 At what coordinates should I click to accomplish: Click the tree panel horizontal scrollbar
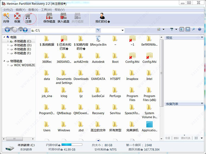[14, 139]
